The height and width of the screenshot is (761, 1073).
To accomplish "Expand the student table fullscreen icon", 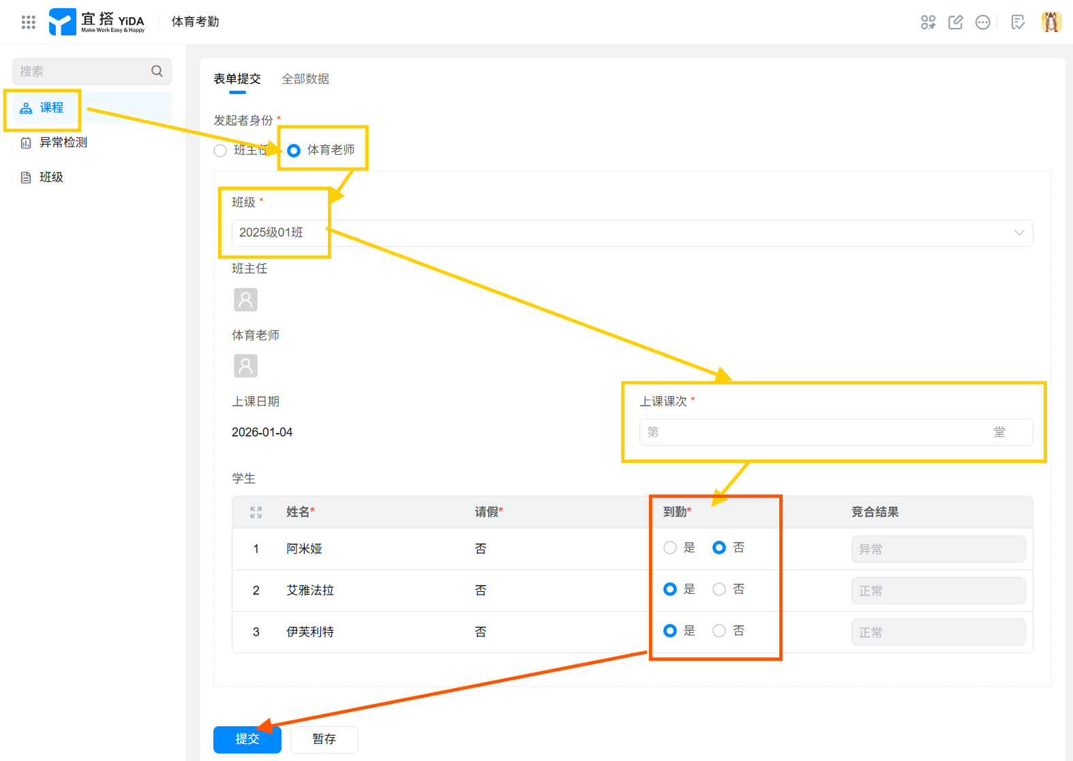I will 256,512.
